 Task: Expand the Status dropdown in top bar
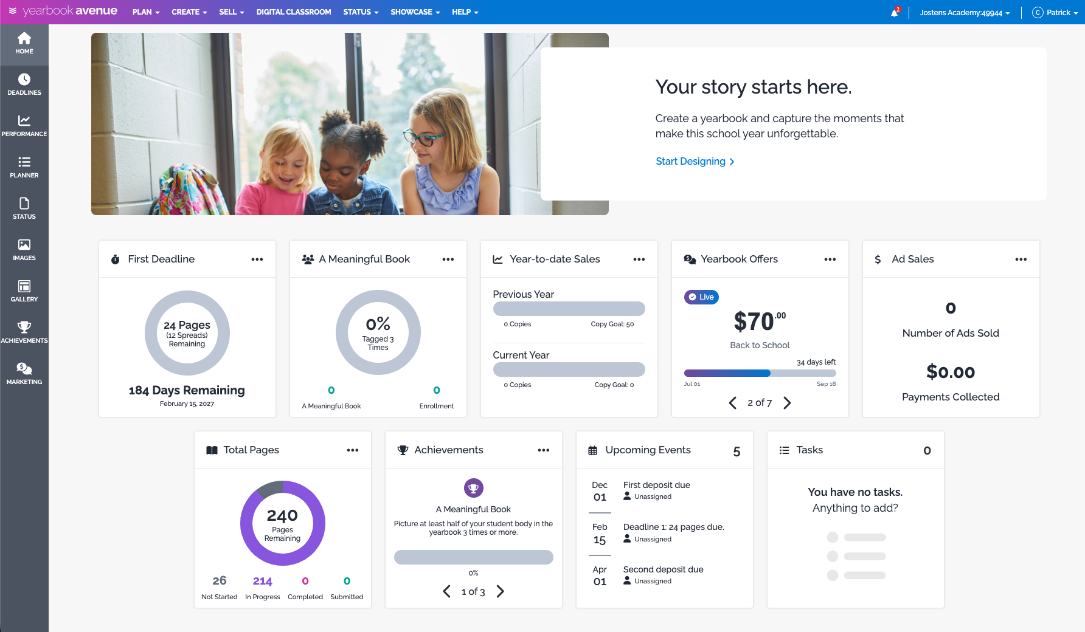click(x=361, y=12)
